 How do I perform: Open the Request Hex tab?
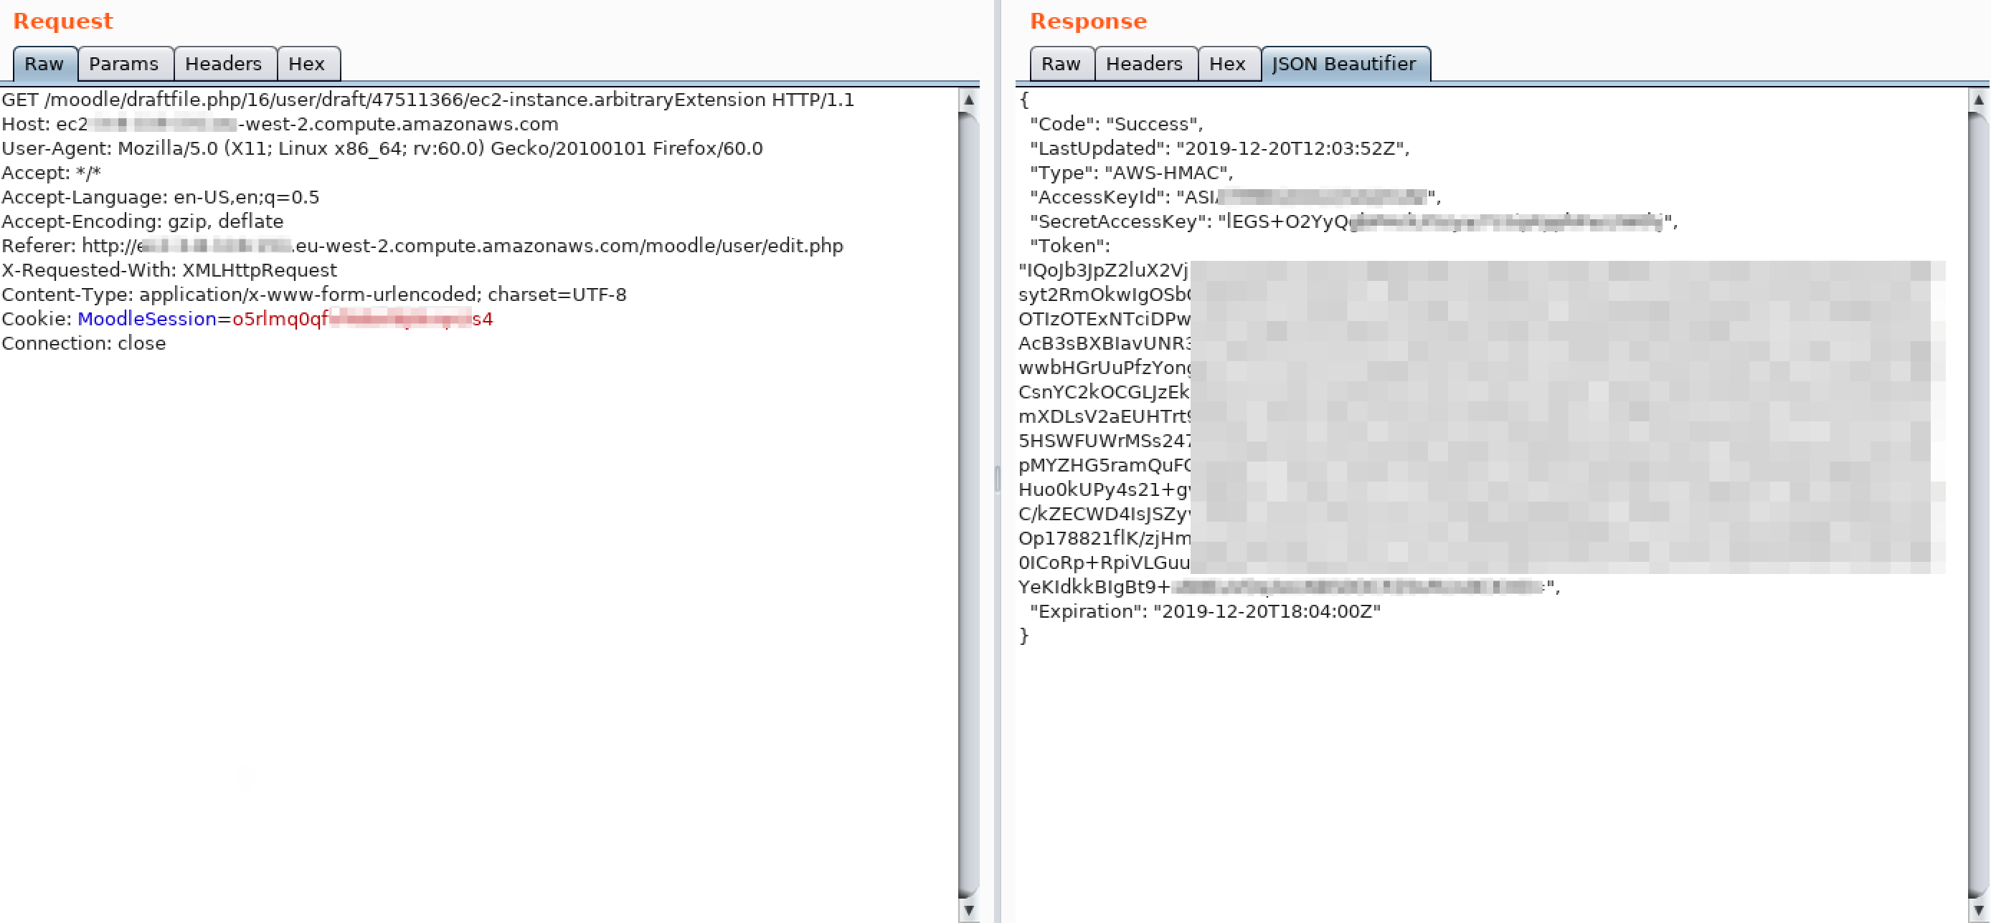point(307,63)
